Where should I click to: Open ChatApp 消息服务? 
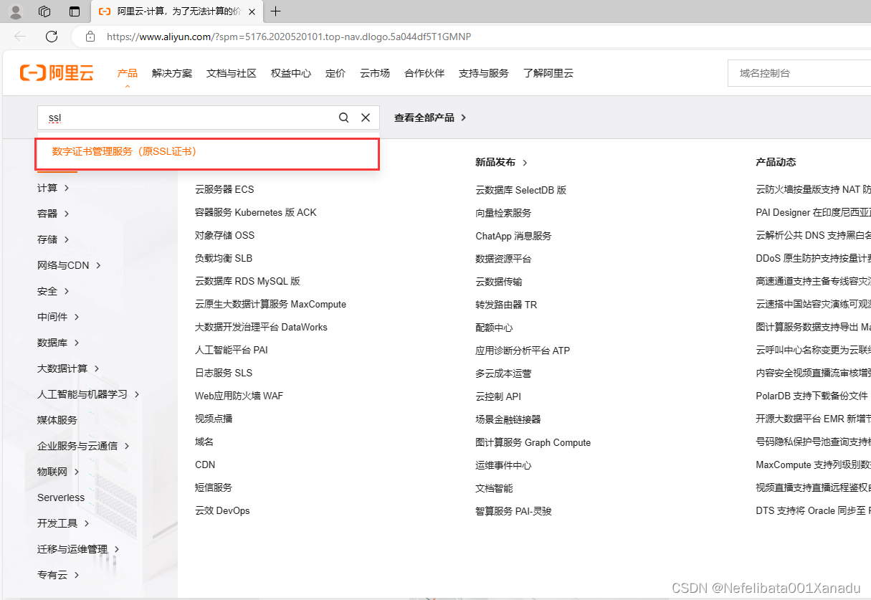(513, 236)
